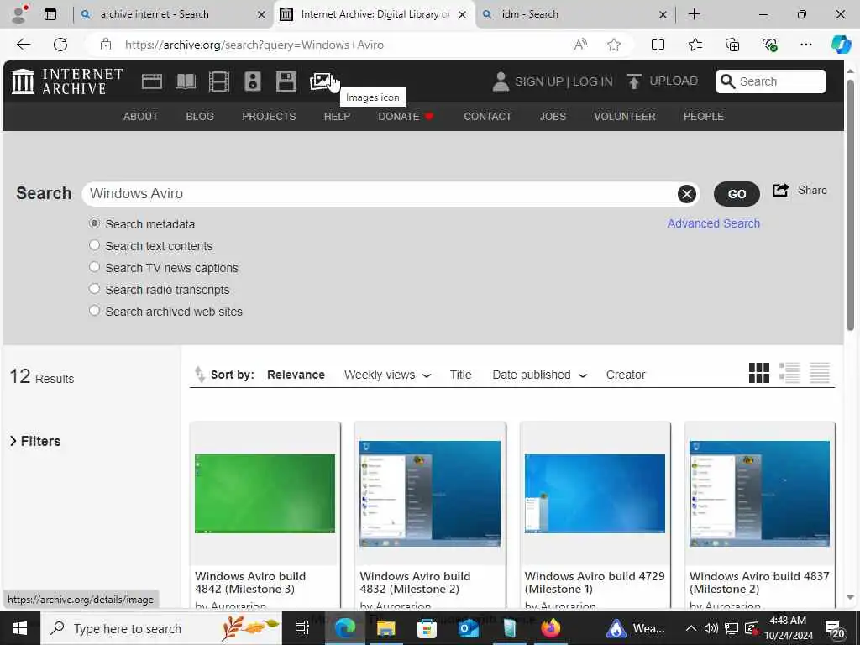Open the DONATE menu item
Image resolution: width=860 pixels, height=645 pixels.
coord(406,116)
